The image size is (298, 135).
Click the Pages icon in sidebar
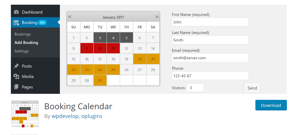tap(16, 87)
